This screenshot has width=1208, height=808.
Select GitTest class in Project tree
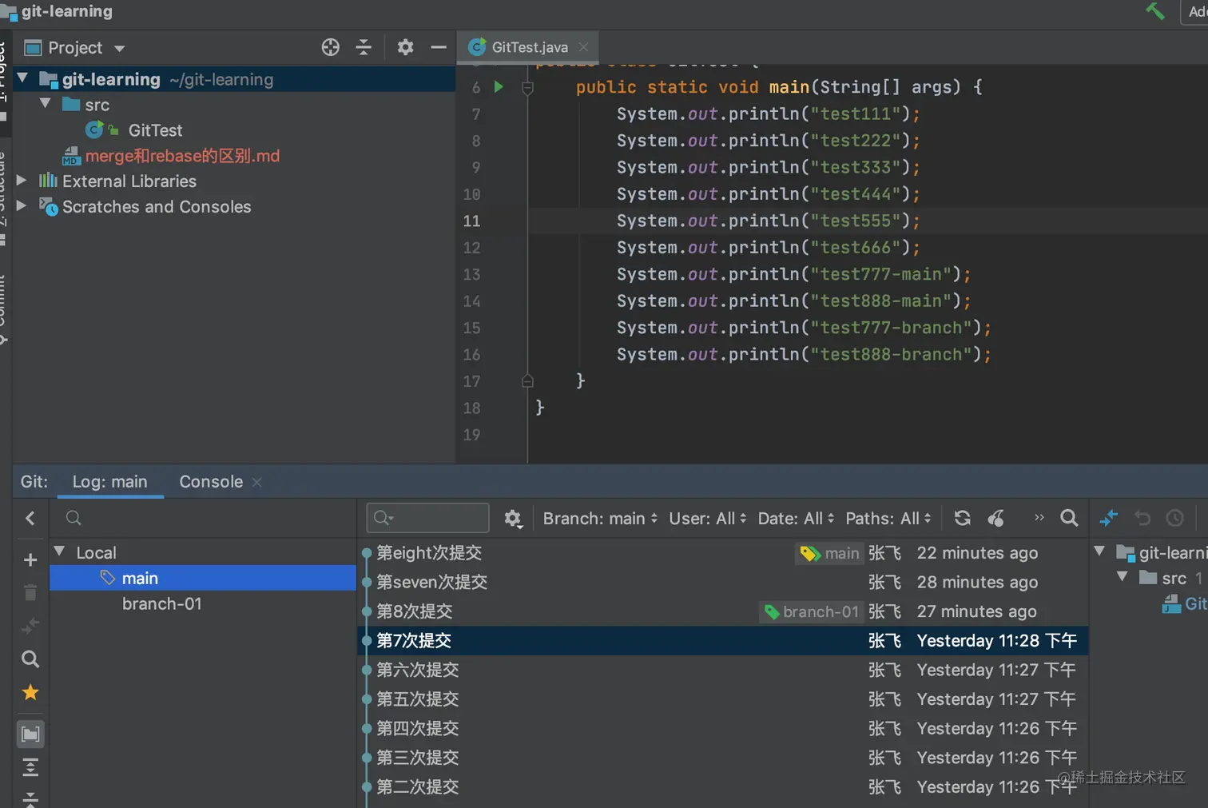[x=155, y=130]
